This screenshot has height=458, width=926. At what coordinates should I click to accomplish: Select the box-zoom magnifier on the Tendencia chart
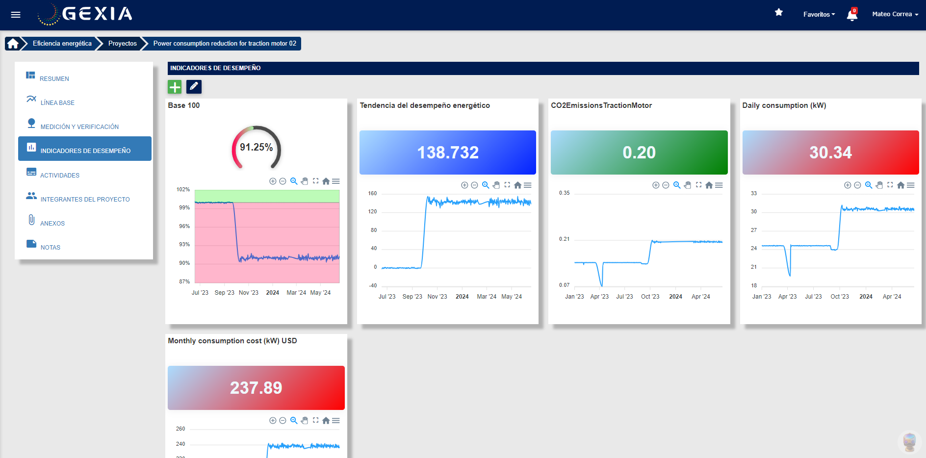485,185
